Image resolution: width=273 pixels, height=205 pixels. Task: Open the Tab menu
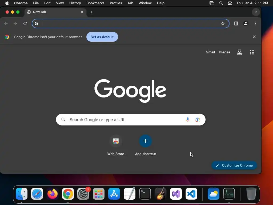click(130, 3)
